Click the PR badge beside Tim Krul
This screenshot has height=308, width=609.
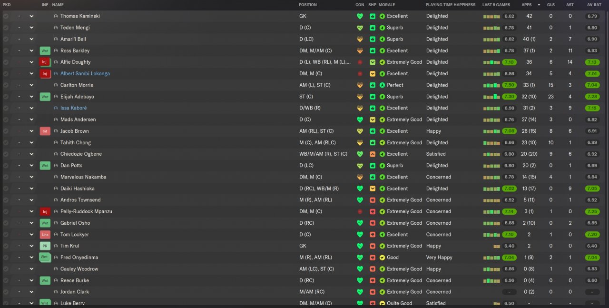(45, 246)
